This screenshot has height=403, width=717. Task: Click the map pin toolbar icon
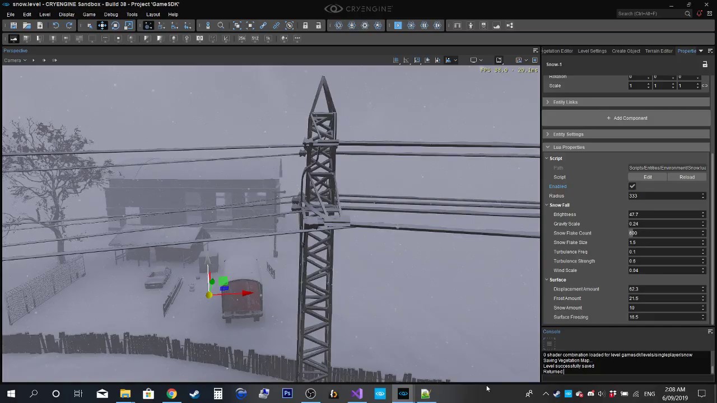coord(208,25)
